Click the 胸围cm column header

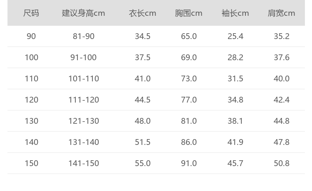(188, 13)
